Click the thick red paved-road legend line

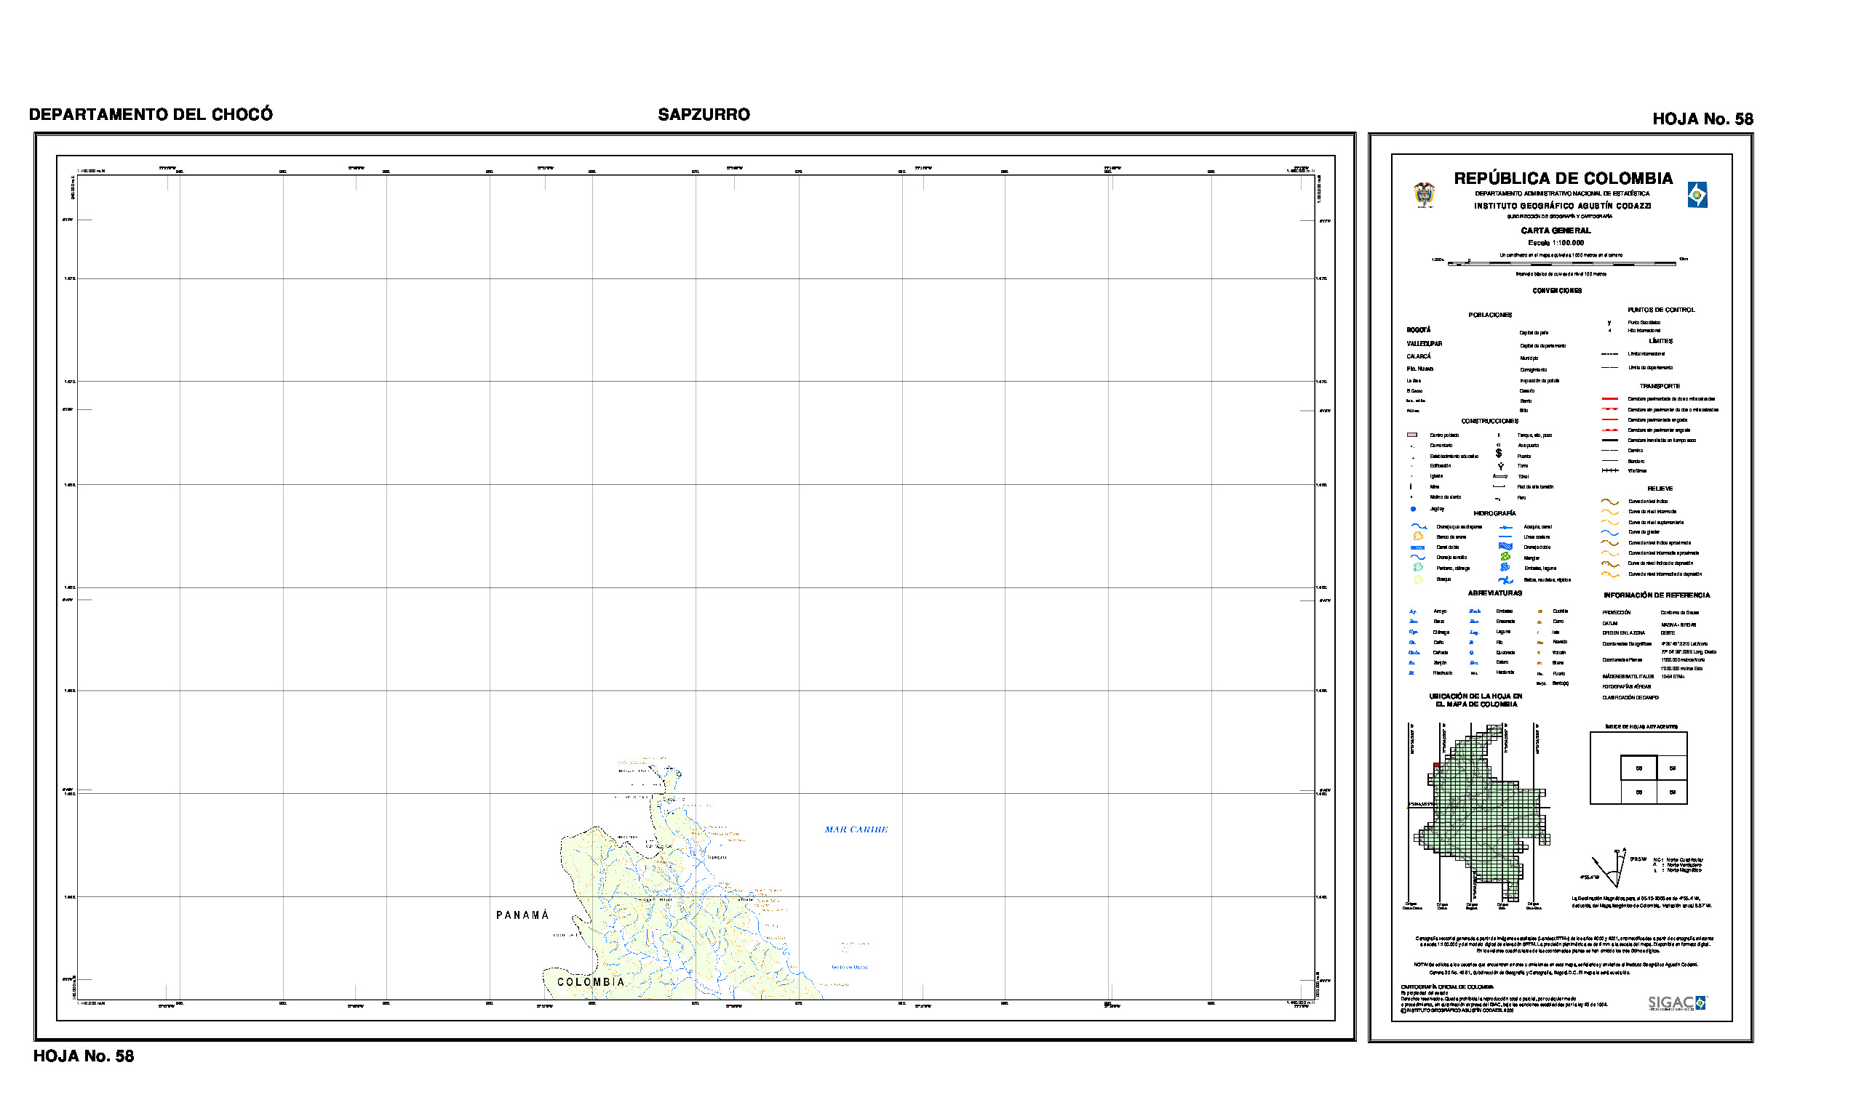(1609, 399)
